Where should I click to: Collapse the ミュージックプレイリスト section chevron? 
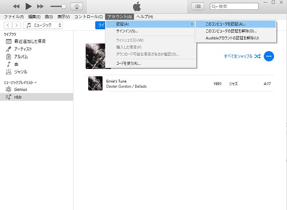click(35, 83)
